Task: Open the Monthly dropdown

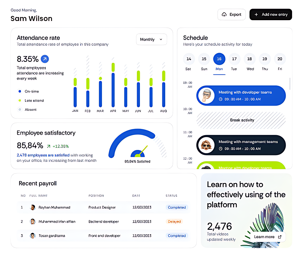Action: 151,39
